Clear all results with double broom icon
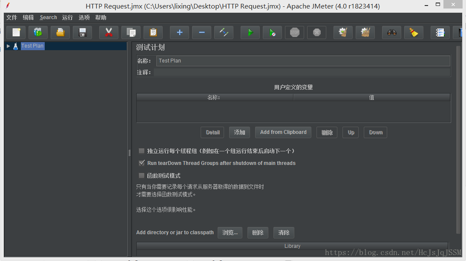The width and height of the screenshot is (466, 261). pos(365,32)
